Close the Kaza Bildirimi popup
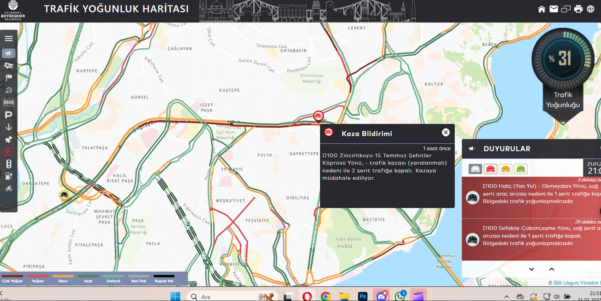 click(446, 133)
